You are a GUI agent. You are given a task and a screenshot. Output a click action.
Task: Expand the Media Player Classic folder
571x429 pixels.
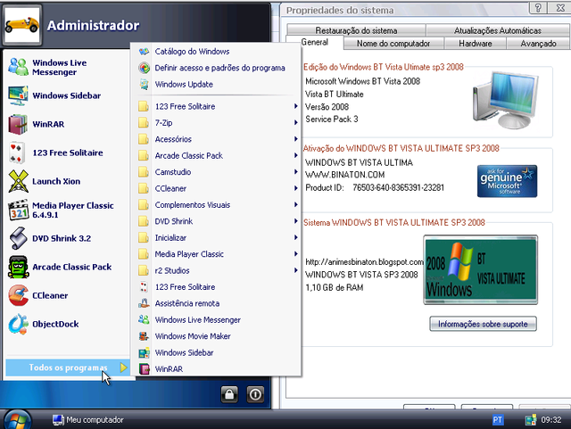tap(216, 254)
